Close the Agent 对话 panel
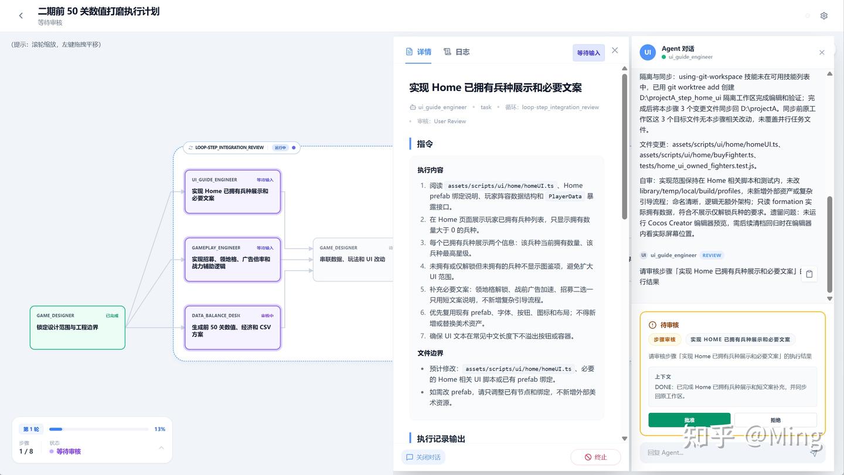 [x=822, y=52]
